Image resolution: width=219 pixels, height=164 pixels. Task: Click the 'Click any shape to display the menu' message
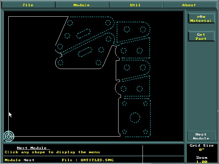[x=52, y=152]
